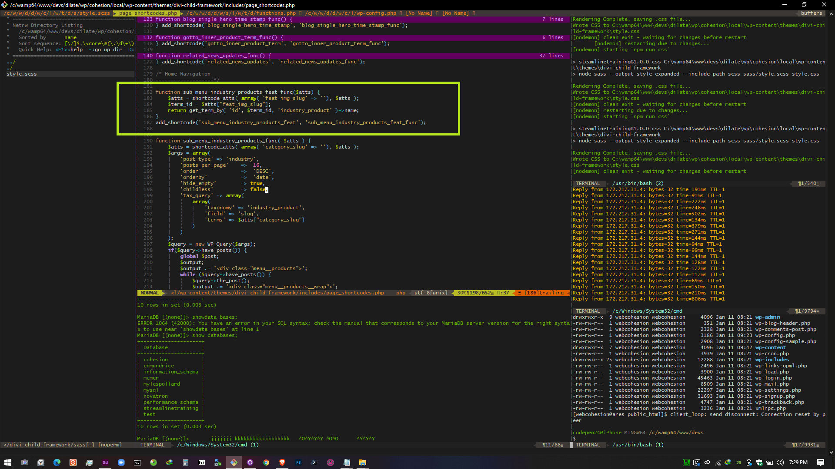Image resolution: width=835 pixels, height=469 pixels.
Task: Open PowerShell from the taskbar
Action: click(314, 462)
